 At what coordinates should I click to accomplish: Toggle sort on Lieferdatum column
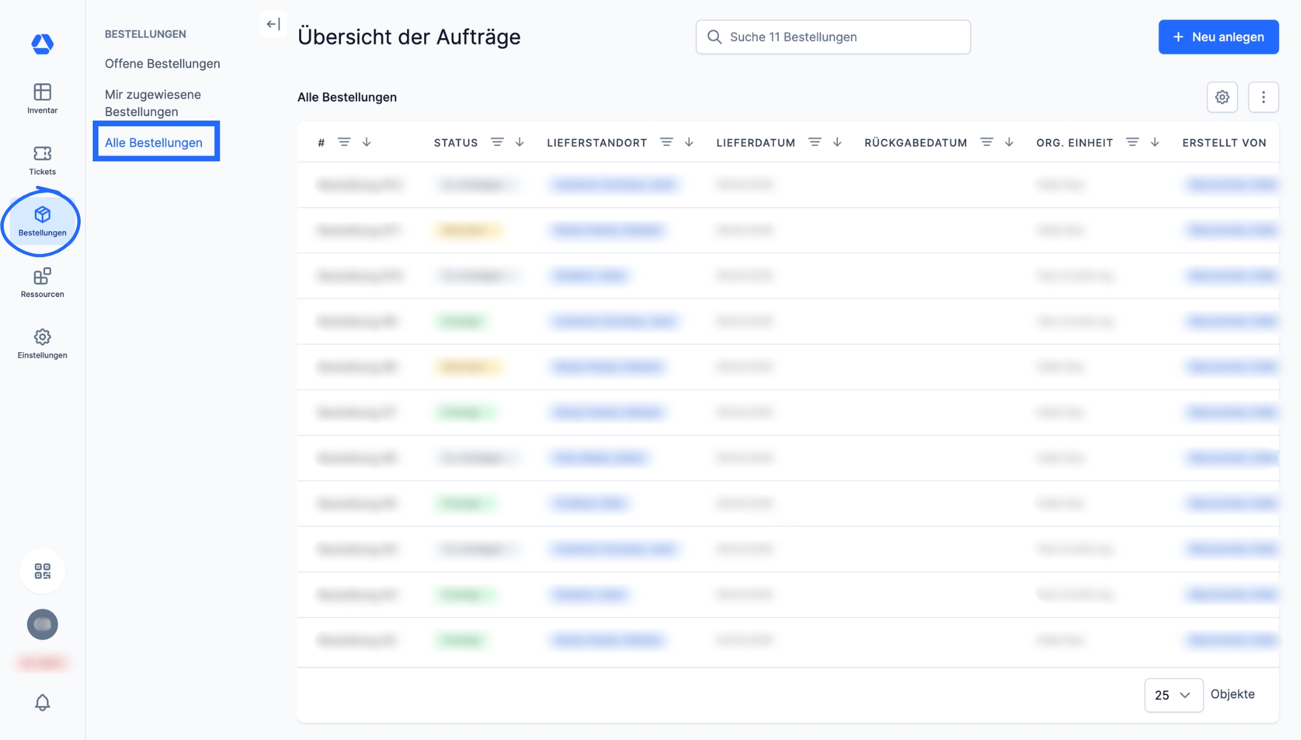837,142
